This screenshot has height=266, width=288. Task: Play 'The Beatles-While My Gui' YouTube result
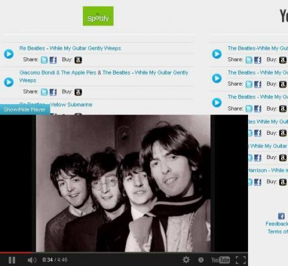pos(217,54)
